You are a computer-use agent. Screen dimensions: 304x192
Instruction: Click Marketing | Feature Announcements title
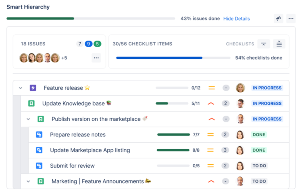pyautogui.click(x=98, y=181)
